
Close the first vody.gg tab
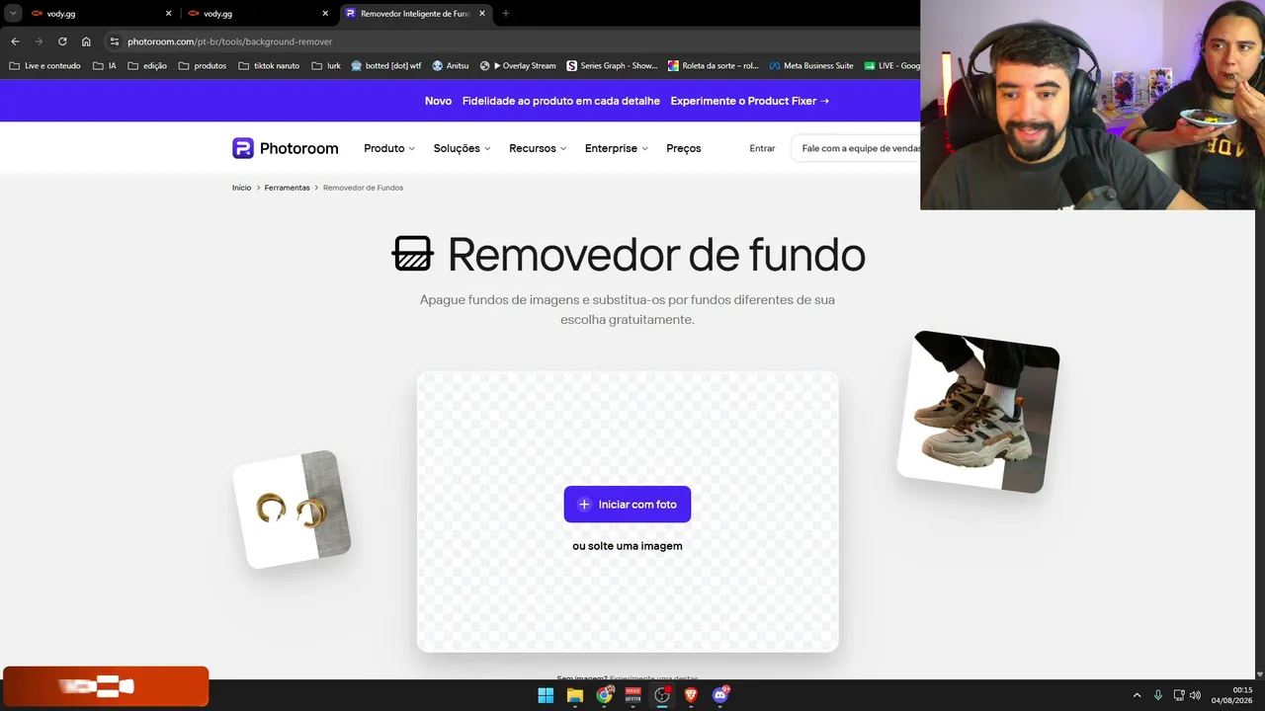pos(168,14)
